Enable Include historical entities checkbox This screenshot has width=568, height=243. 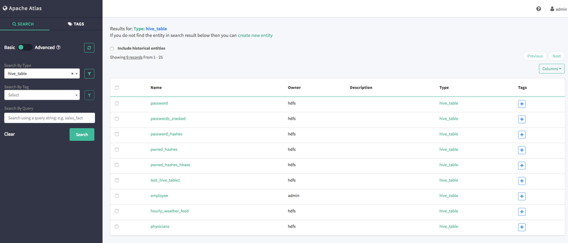[x=112, y=48]
